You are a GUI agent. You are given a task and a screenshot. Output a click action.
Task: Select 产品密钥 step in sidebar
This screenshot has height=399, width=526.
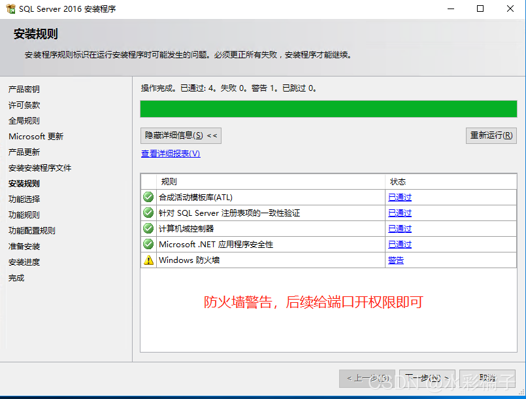coord(24,90)
